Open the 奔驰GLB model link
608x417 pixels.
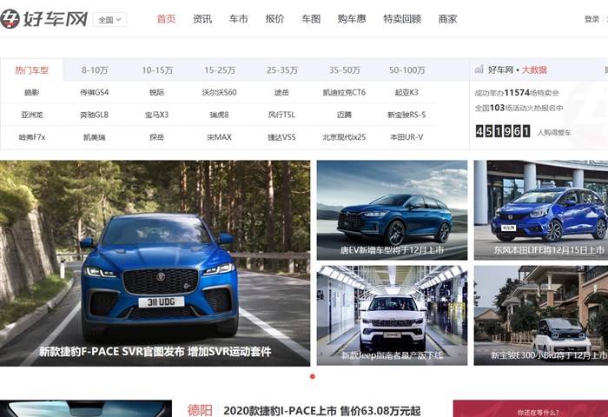point(94,115)
